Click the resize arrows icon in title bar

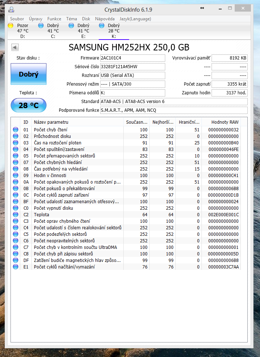pos(202,8)
